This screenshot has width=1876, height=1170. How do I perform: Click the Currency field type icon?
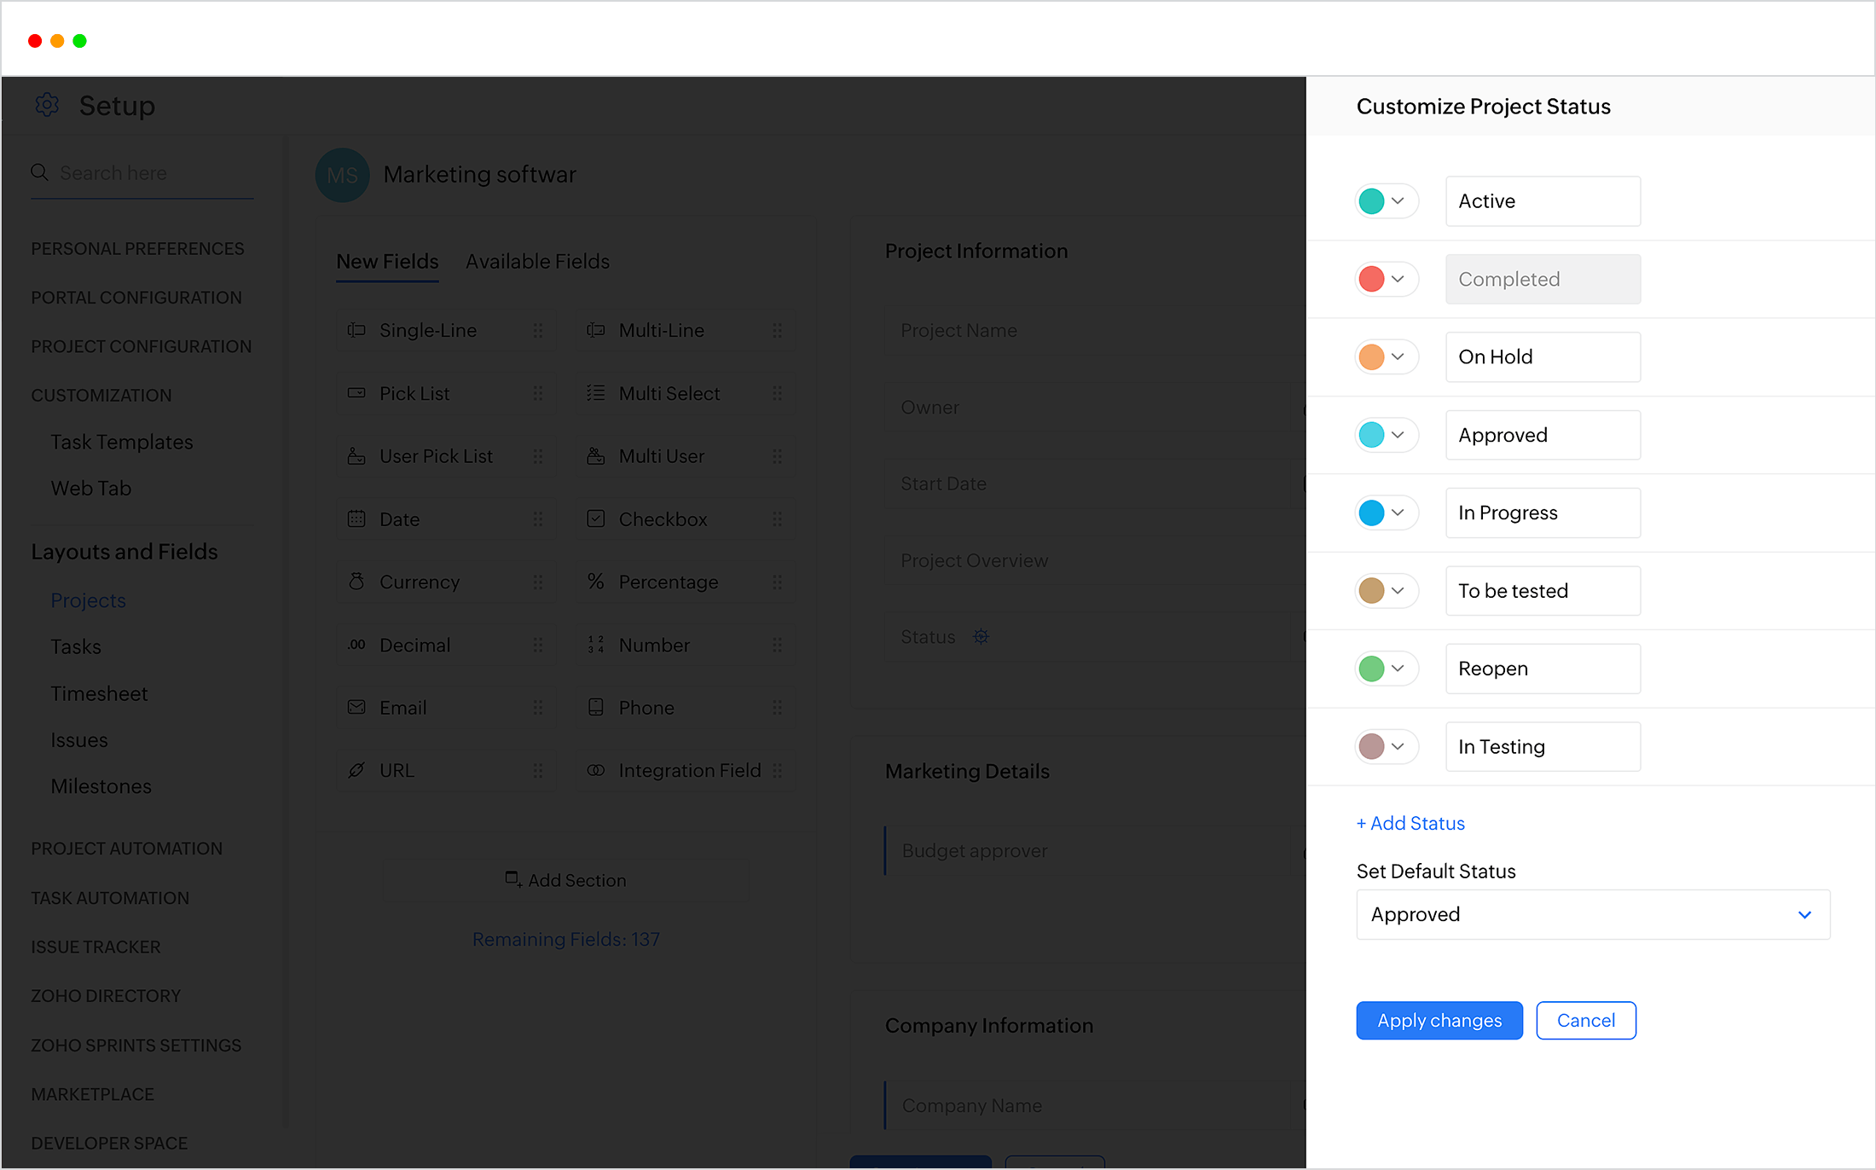pyautogui.click(x=356, y=582)
